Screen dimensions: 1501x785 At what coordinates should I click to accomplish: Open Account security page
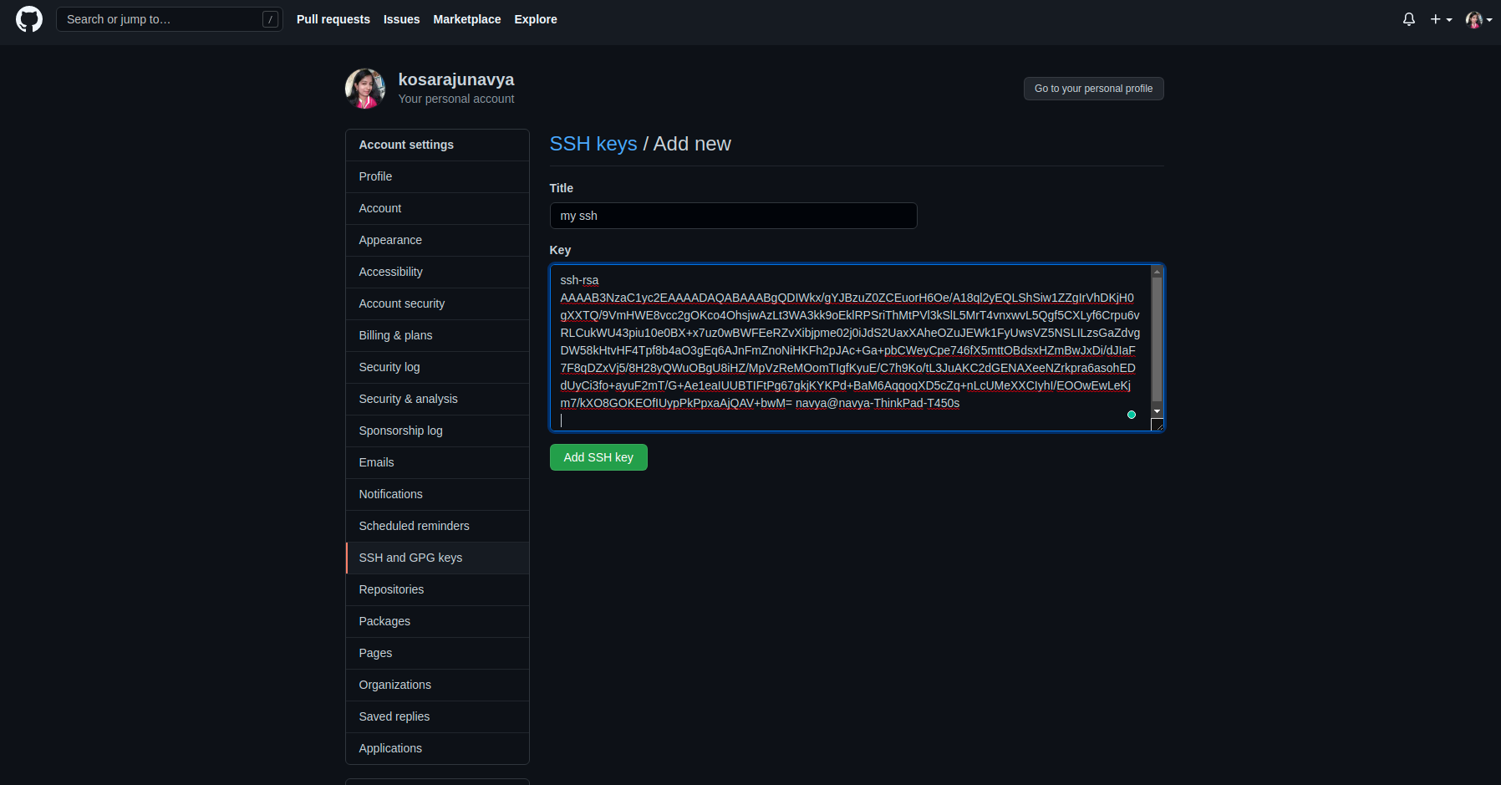[437, 303]
